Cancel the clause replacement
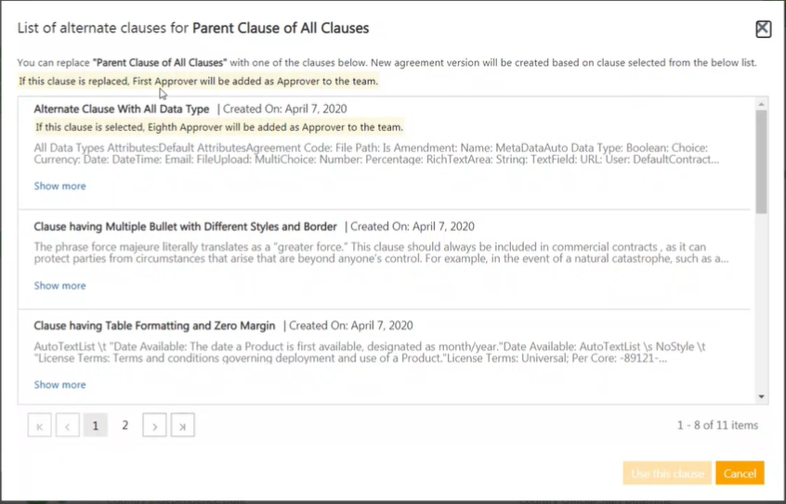 [740, 473]
